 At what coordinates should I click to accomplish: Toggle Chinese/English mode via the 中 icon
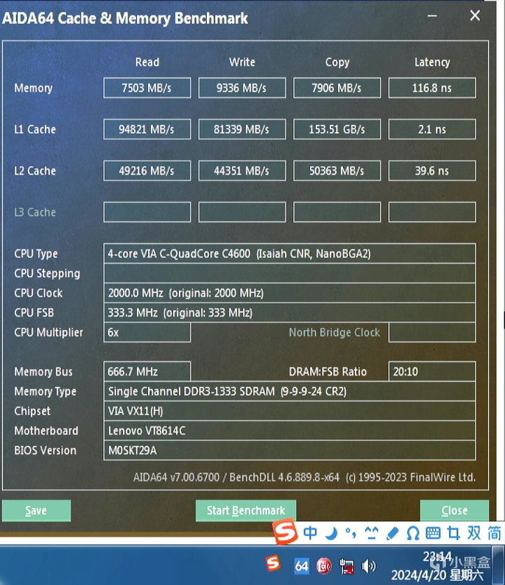pyautogui.click(x=310, y=533)
